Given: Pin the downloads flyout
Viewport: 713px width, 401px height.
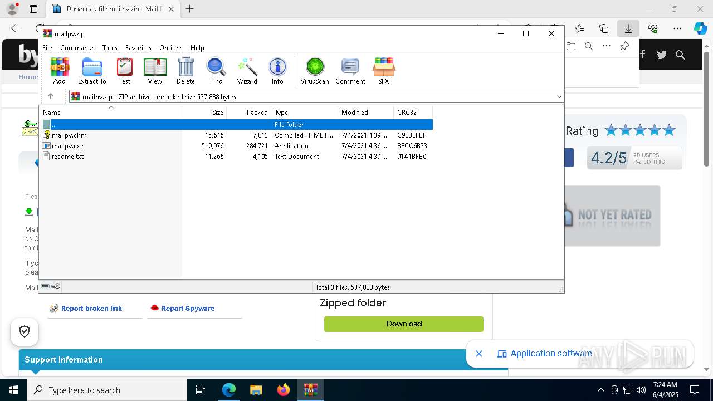Looking at the screenshot, I should 625,46.
